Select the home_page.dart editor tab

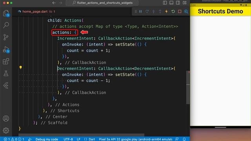pyautogui.click(x=36, y=11)
